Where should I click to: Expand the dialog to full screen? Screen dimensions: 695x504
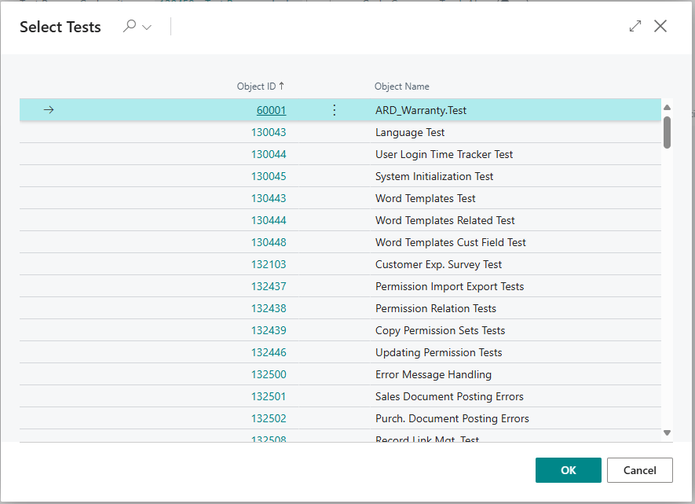(x=635, y=27)
